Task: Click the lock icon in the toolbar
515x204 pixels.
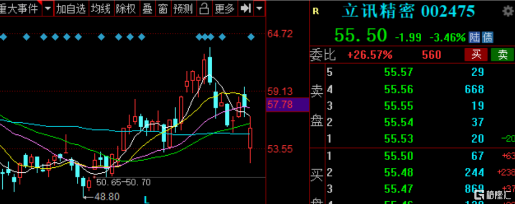Action: click(x=205, y=9)
